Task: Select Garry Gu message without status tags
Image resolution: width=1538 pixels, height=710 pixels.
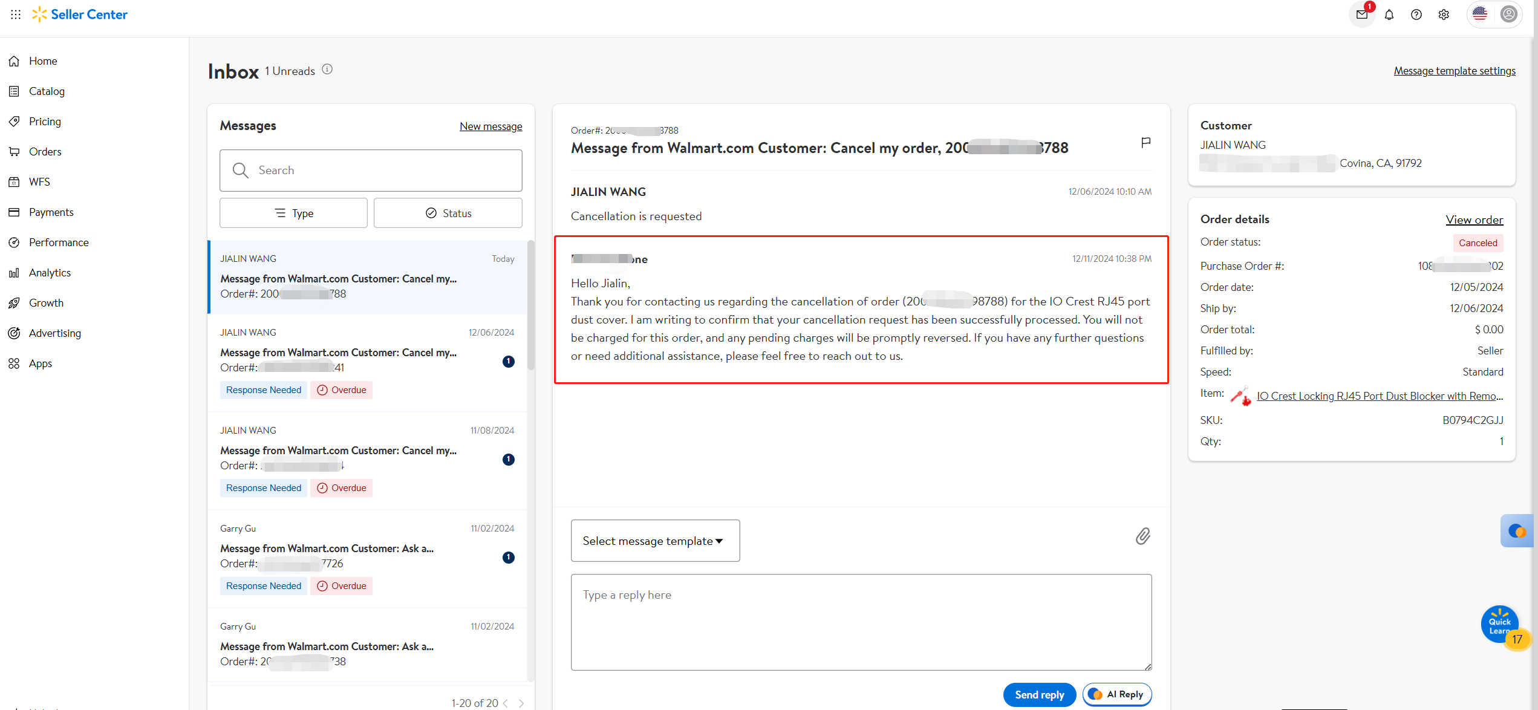Action: (x=367, y=645)
